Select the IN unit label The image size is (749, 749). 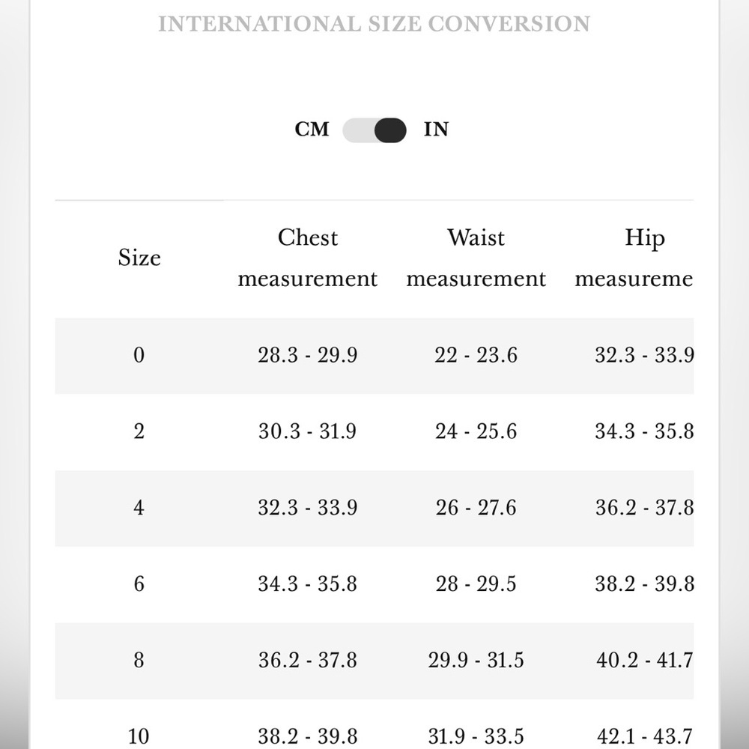[436, 130]
